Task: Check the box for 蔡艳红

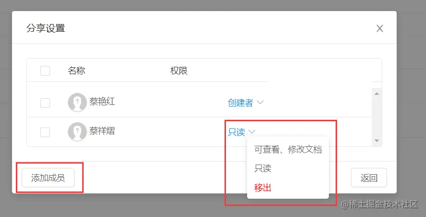Action: [45, 103]
